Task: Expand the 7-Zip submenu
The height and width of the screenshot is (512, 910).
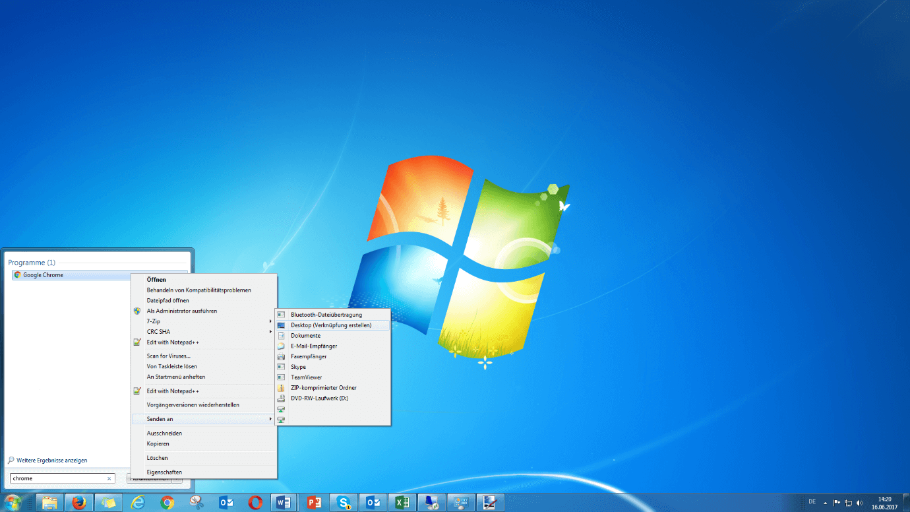Action: pyautogui.click(x=204, y=321)
